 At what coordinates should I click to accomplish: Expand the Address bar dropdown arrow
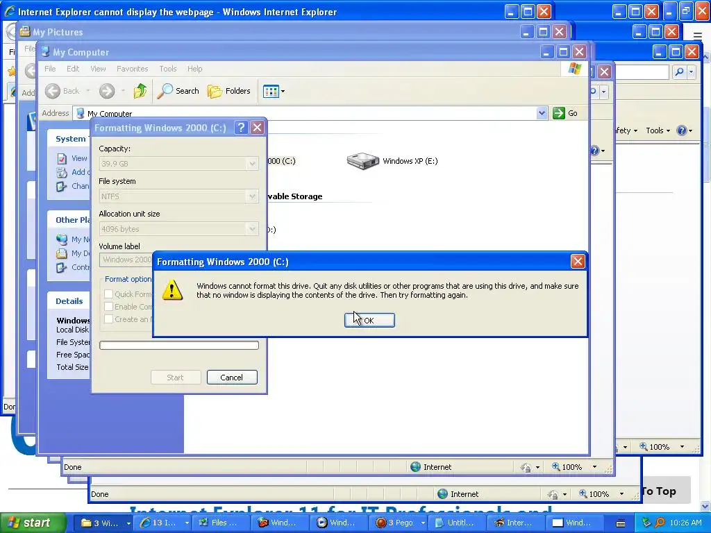tap(542, 113)
